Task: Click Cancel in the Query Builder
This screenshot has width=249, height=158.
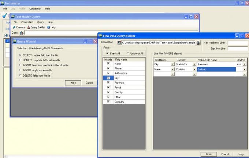Action: point(225,154)
